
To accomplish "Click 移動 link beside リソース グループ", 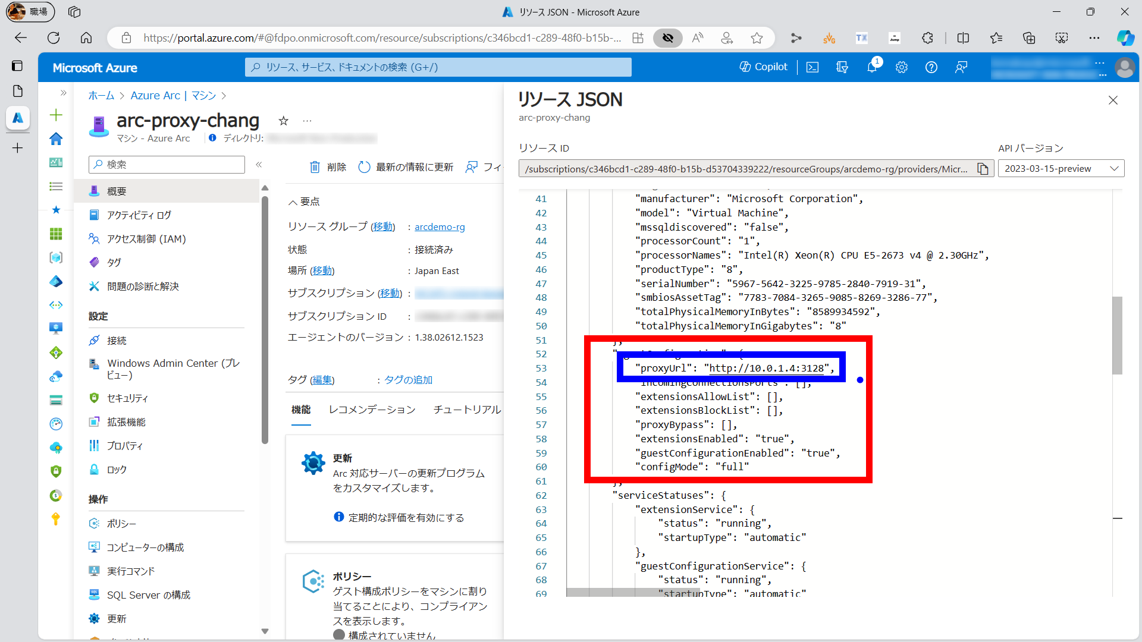I will tap(383, 226).
